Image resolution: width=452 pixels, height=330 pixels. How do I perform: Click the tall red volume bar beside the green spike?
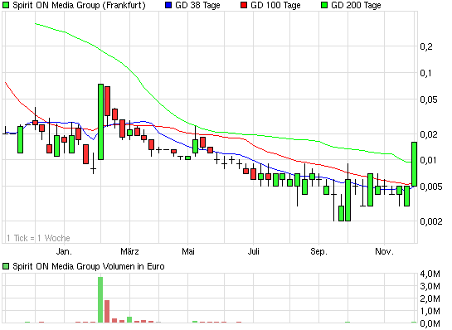[107, 312]
